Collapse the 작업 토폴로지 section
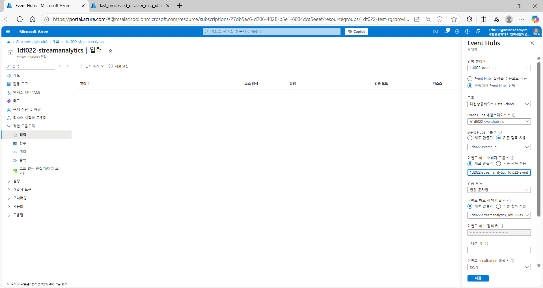Image resolution: width=543 pixels, height=288 pixels. click(x=9, y=126)
